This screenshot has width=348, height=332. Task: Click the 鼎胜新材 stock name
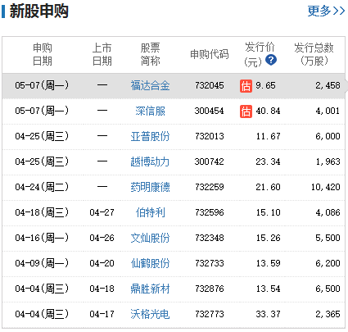tap(150, 289)
